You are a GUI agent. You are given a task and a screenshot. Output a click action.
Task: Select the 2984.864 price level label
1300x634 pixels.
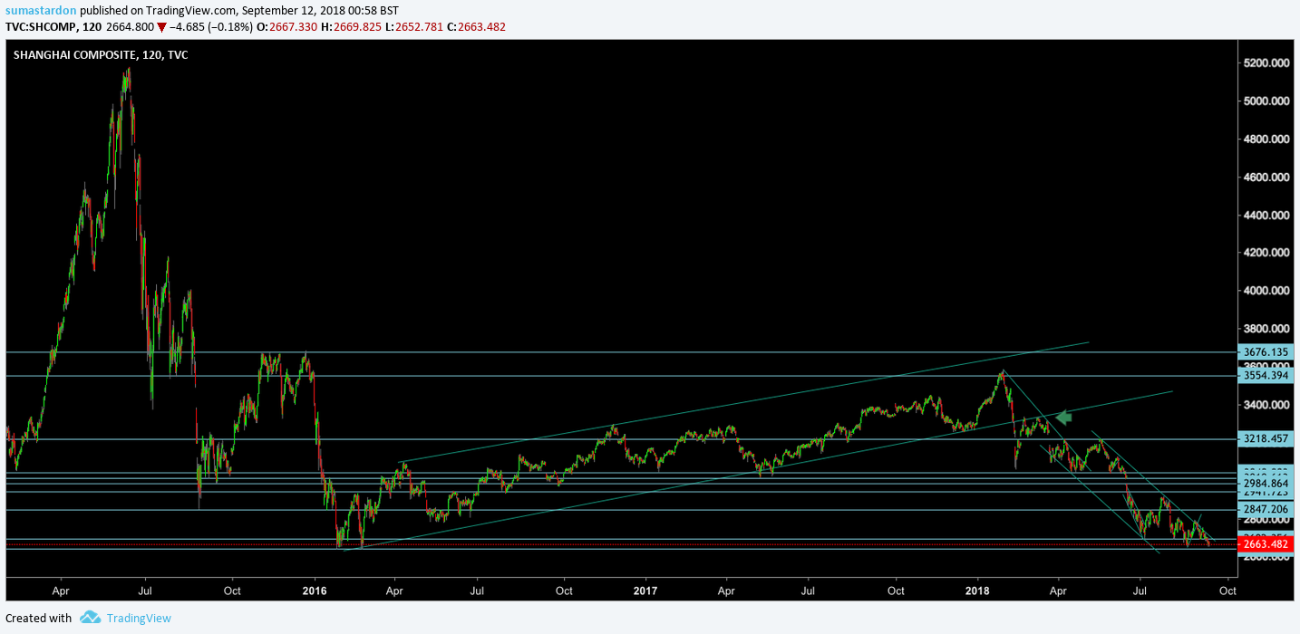coord(1266,484)
